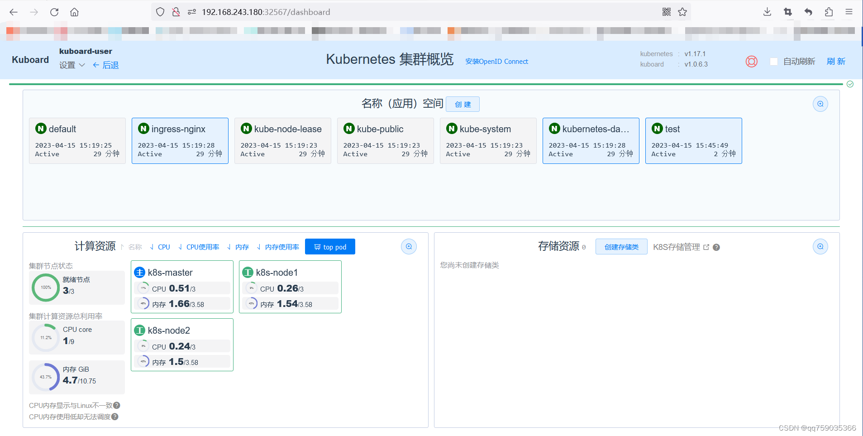The width and height of the screenshot is (863, 436).
Task: Sort nodes by 名称
Action: coord(132,247)
